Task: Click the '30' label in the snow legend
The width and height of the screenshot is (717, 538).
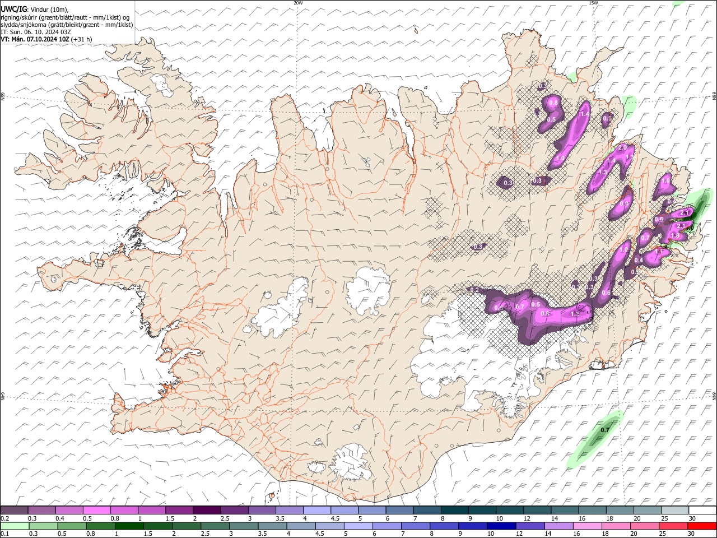Action: 692,518
